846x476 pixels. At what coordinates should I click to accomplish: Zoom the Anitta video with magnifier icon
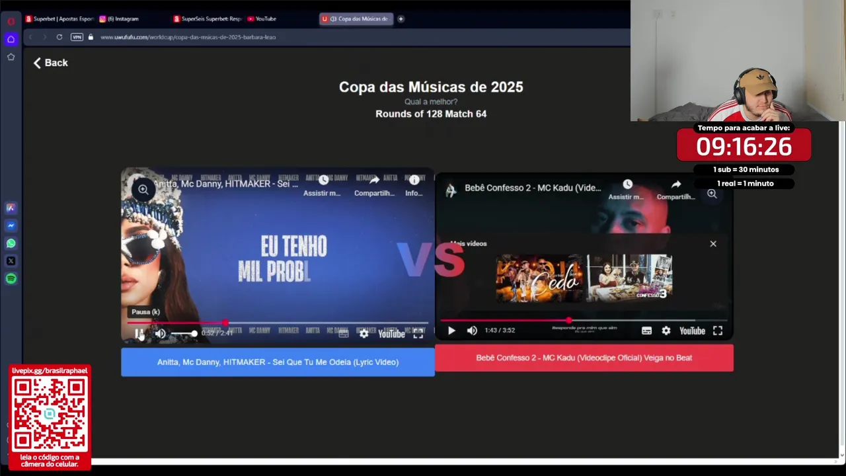[143, 190]
